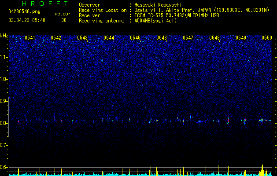277x176 pixels.
Task: Click the HROFFT title text
Action: pyautogui.click(x=45, y=4)
